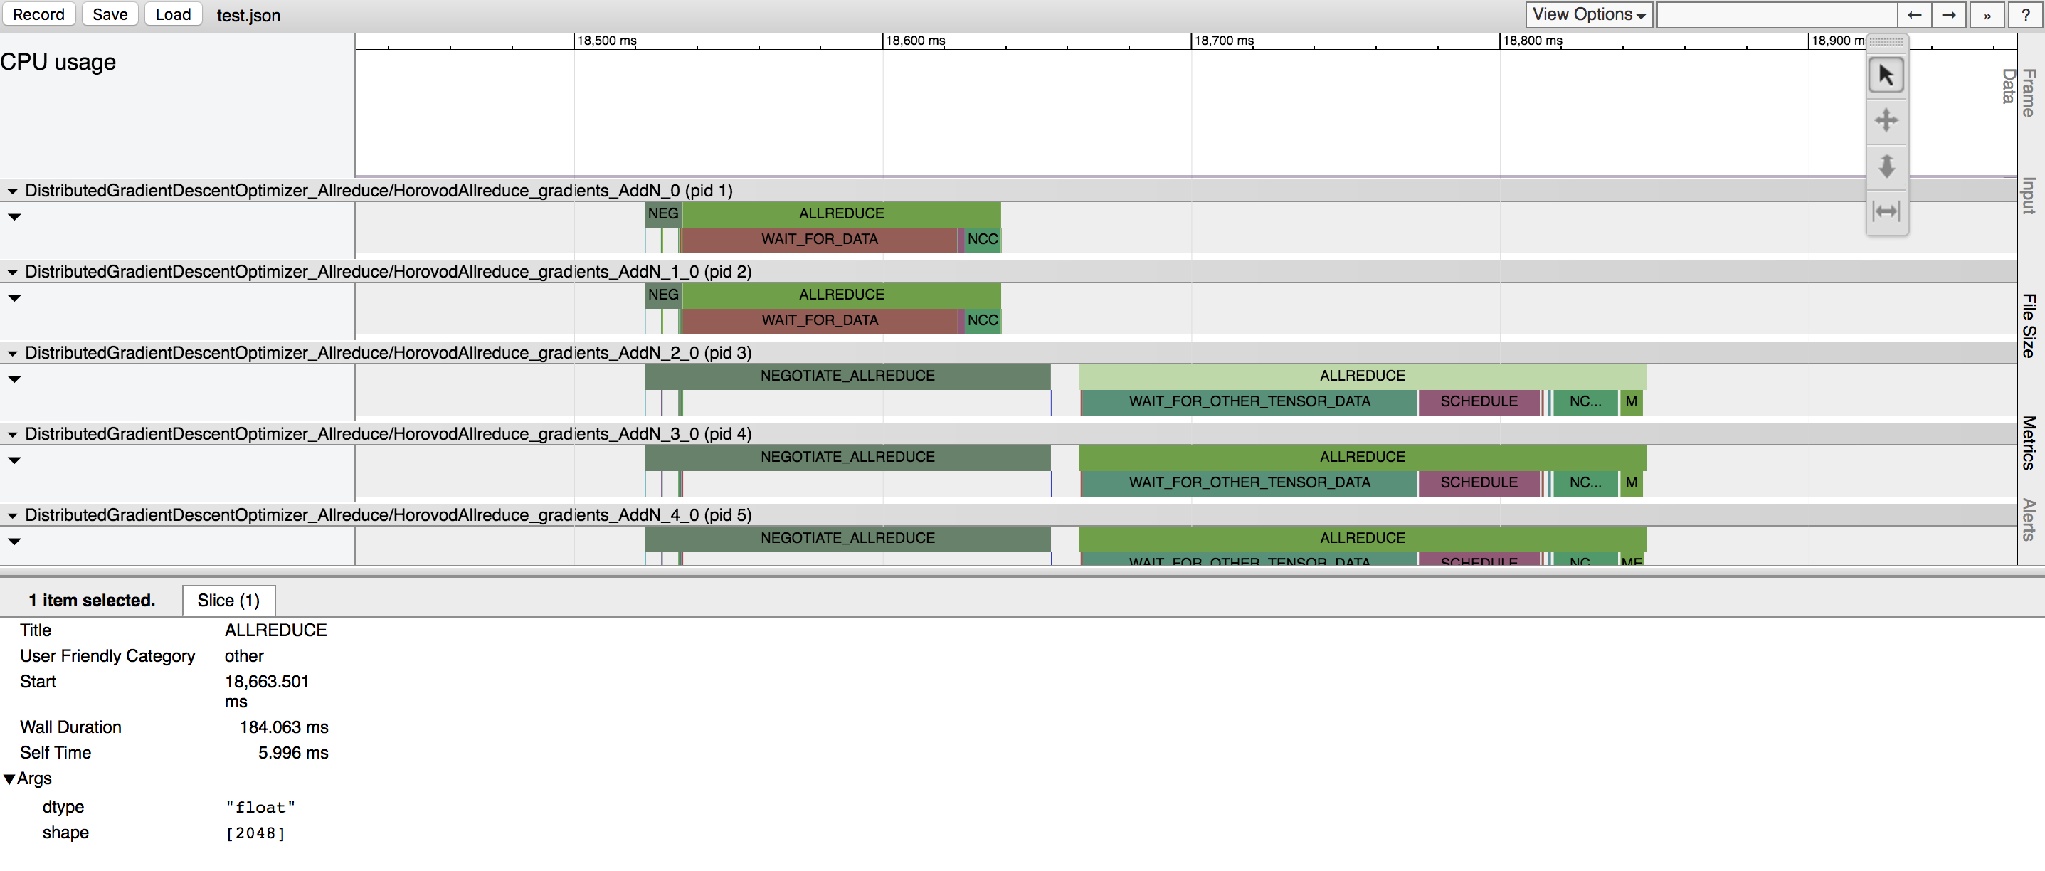Click the find-next right arrow icon

(1950, 14)
